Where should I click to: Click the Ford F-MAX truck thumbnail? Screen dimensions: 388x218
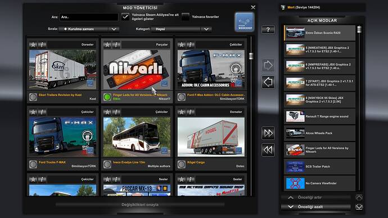[x=62, y=137]
